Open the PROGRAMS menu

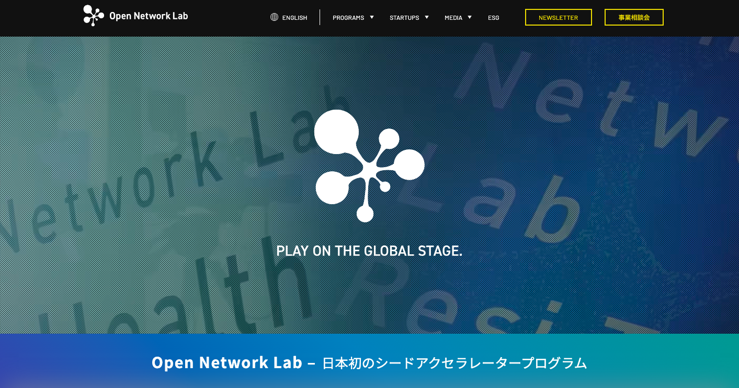(348, 18)
